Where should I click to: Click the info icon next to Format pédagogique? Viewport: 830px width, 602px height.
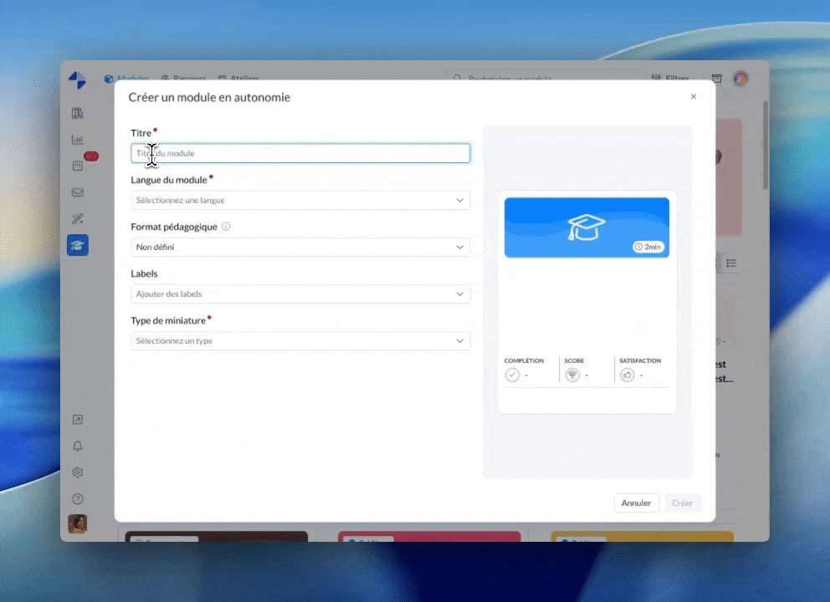tap(224, 226)
